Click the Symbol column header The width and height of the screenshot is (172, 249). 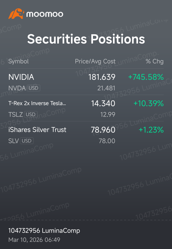click(x=18, y=61)
